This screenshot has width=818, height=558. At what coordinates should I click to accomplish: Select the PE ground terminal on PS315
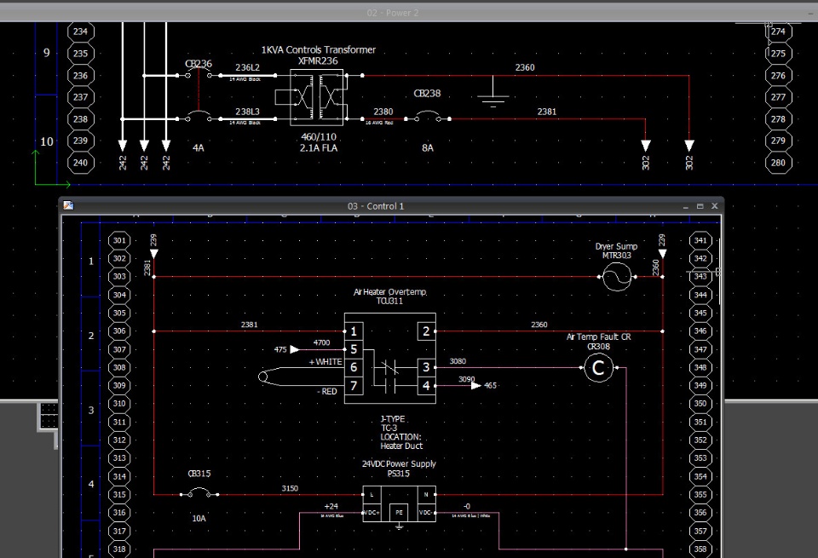point(399,513)
